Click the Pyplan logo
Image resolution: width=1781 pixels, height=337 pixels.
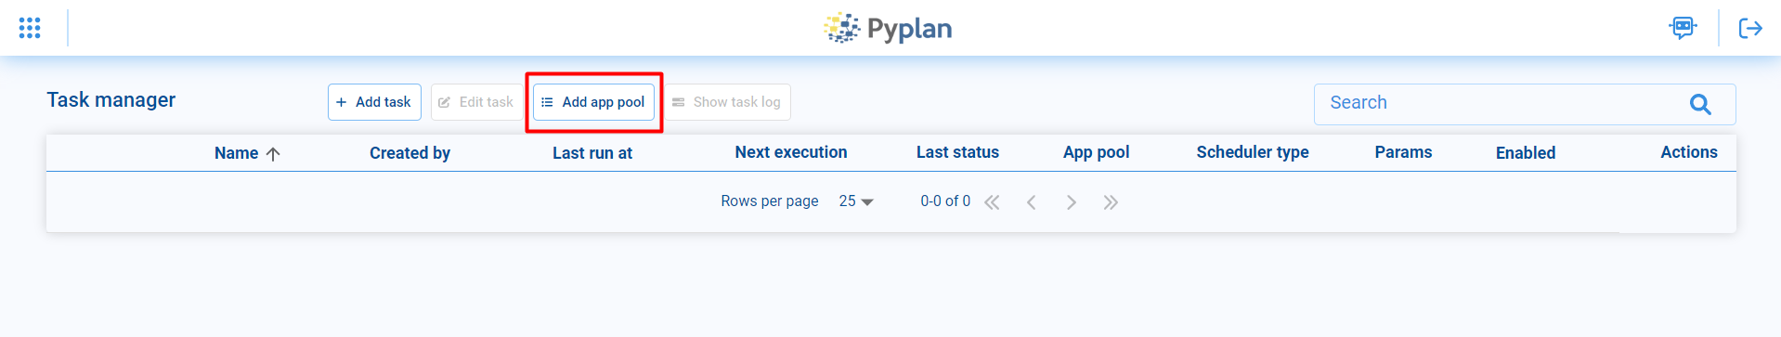tap(888, 28)
